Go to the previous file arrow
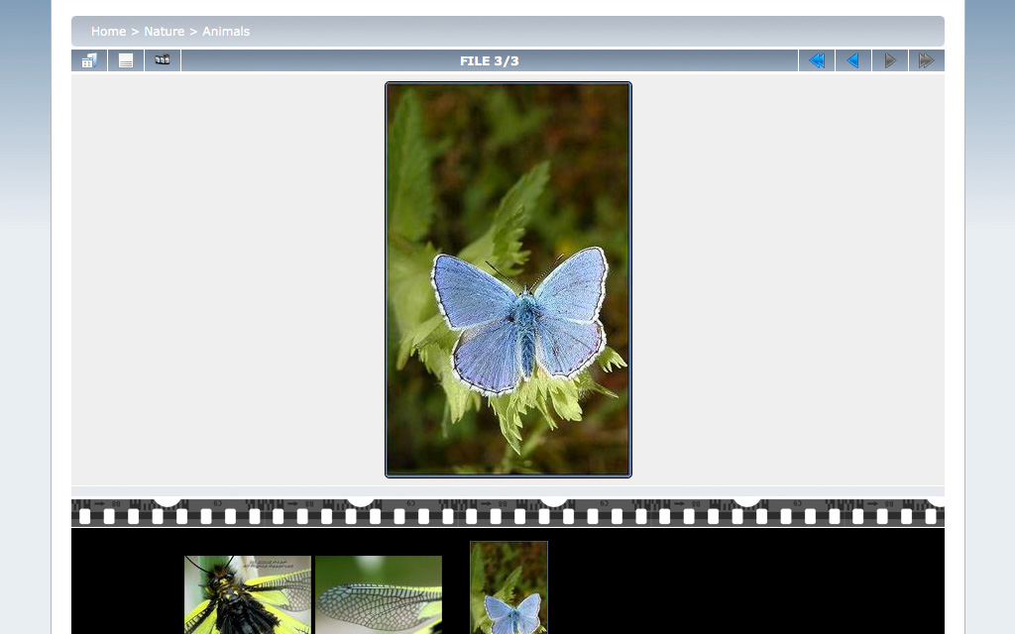This screenshot has height=634, width=1015. pyautogui.click(x=852, y=60)
